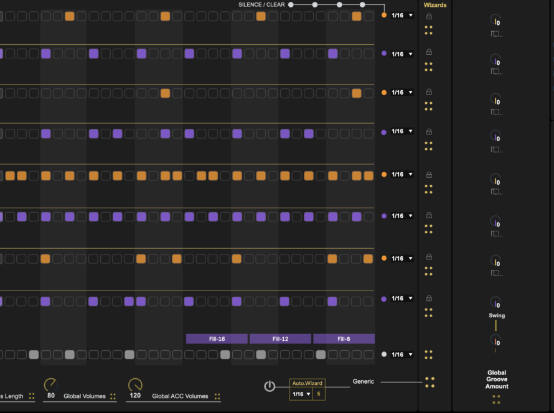Click the Global Volumes knob set to 80

[x=50, y=385]
